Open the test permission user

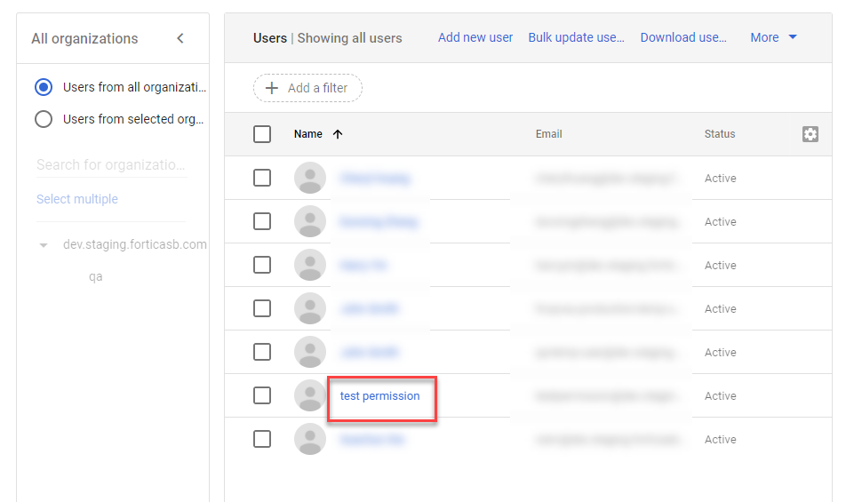tap(379, 395)
